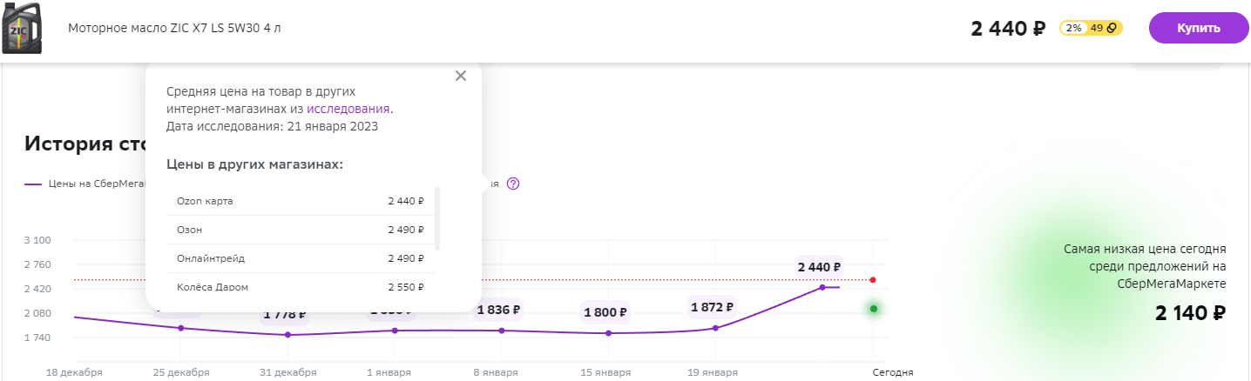1251x381 pixels.
Task: Click the 1 800 ₽ chart point label
Action: [606, 311]
